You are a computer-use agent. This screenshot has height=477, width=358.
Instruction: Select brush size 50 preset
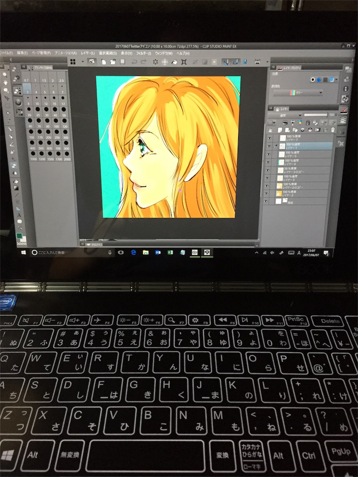(64, 111)
